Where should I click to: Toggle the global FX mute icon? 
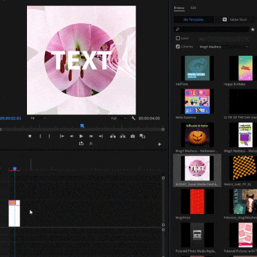pyautogui.click(x=91, y=144)
